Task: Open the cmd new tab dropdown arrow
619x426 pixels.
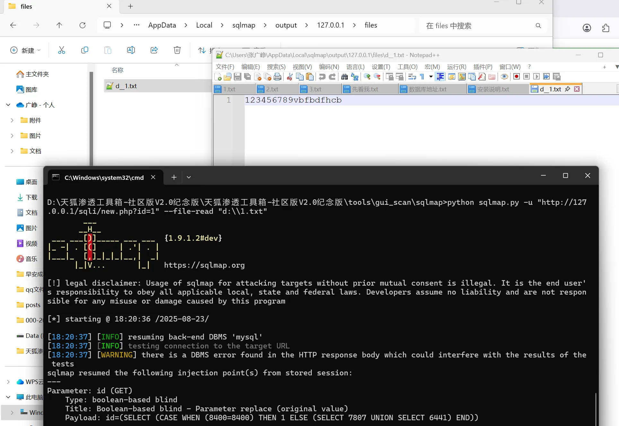Action: click(x=189, y=177)
